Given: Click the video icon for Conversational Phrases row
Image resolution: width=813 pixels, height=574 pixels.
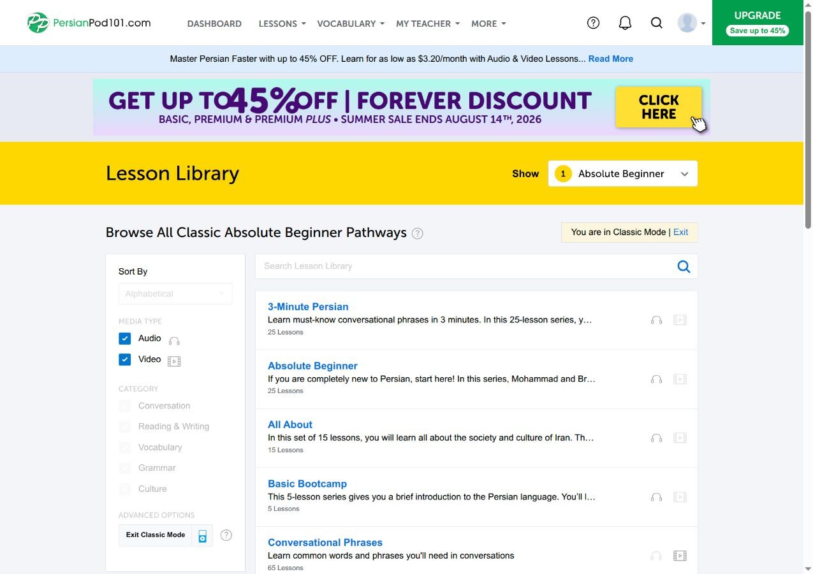Looking at the screenshot, I should 680,556.
